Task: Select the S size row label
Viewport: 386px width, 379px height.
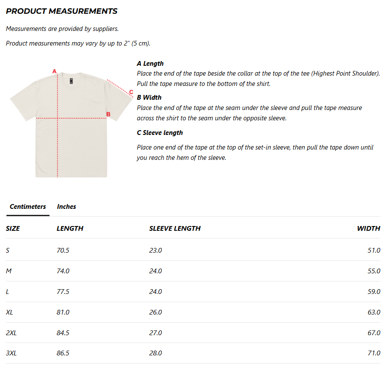Action: (x=8, y=250)
